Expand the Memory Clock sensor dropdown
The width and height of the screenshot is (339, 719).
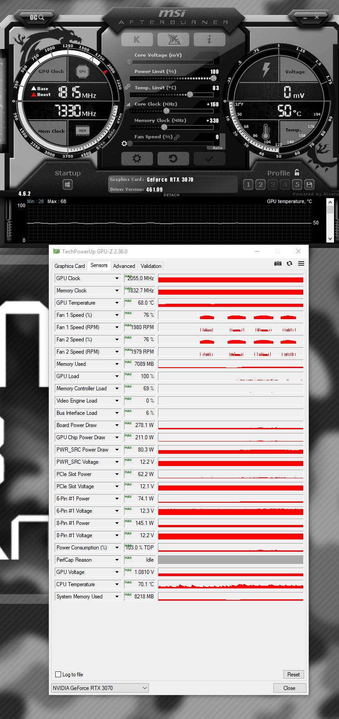point(117,291)
